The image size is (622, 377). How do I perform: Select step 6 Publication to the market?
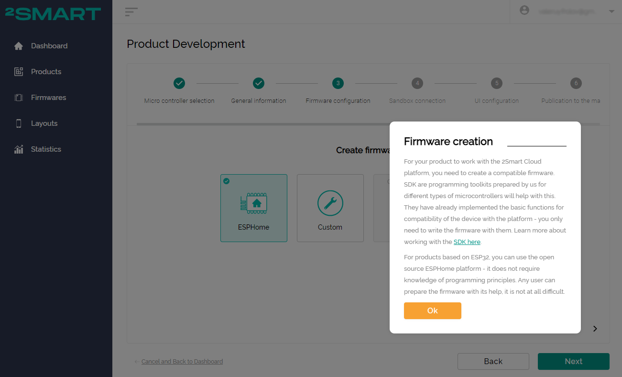point(576,83)
